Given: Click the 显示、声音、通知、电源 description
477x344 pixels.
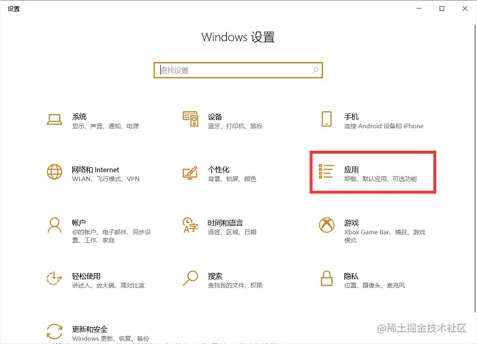Looking at the screenshot, I should pos(105,126).
